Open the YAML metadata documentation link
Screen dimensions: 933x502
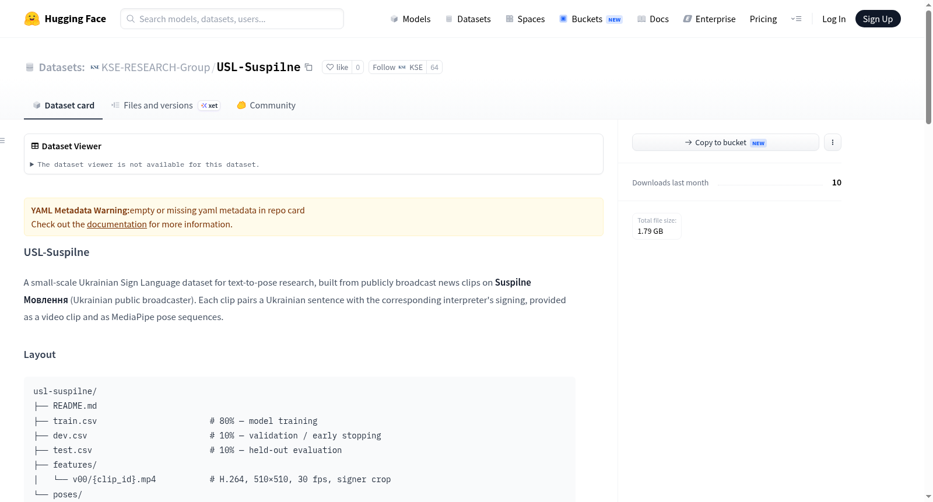click(x=117, y=224)
